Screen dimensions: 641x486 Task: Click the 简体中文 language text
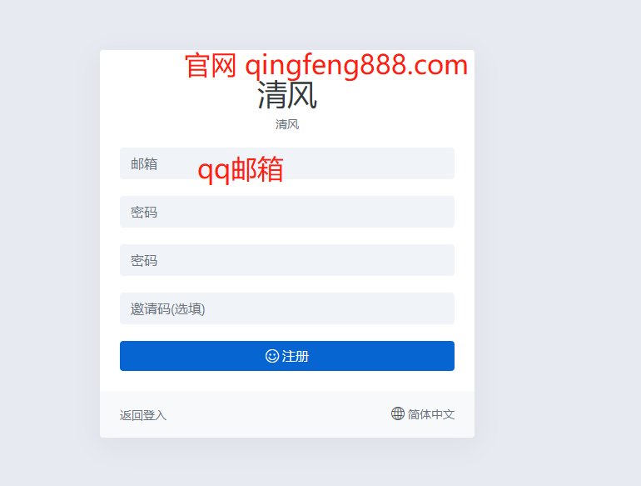pyautogui.click(x=431, y=414)
